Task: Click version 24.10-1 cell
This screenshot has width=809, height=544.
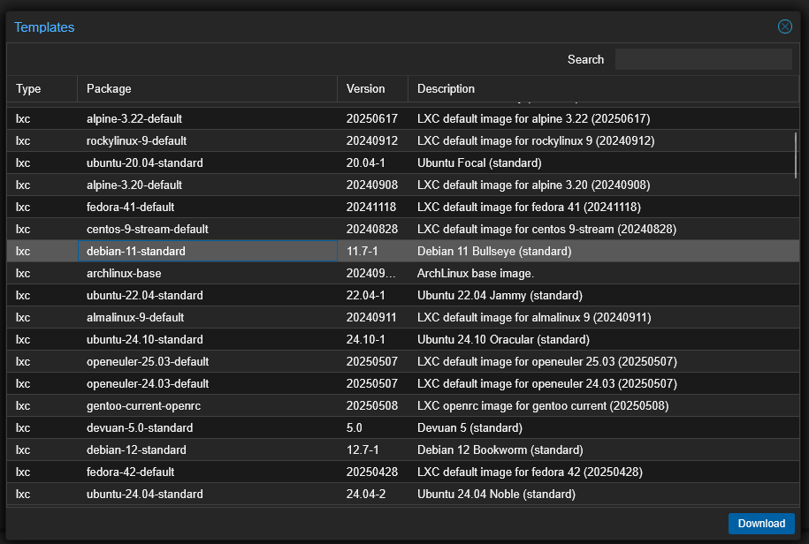Action: (x=366, y=339)
